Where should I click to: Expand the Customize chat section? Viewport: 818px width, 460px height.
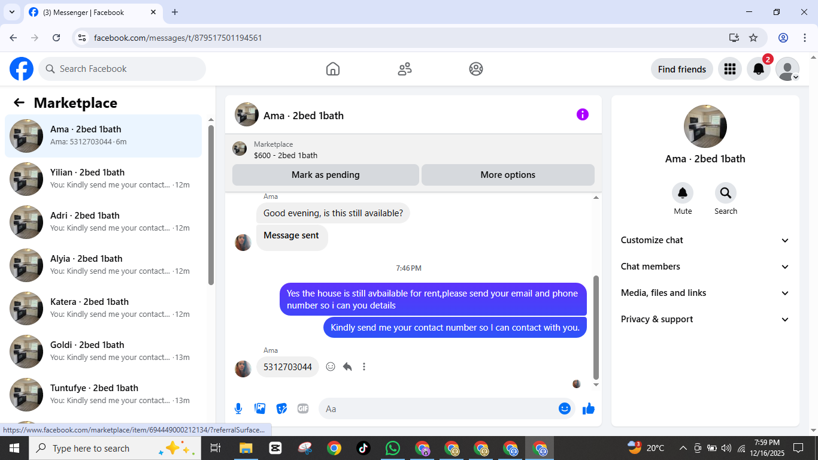pos(705,240)
